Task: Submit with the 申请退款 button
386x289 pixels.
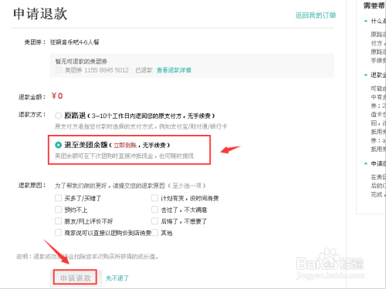Action: 76,277
